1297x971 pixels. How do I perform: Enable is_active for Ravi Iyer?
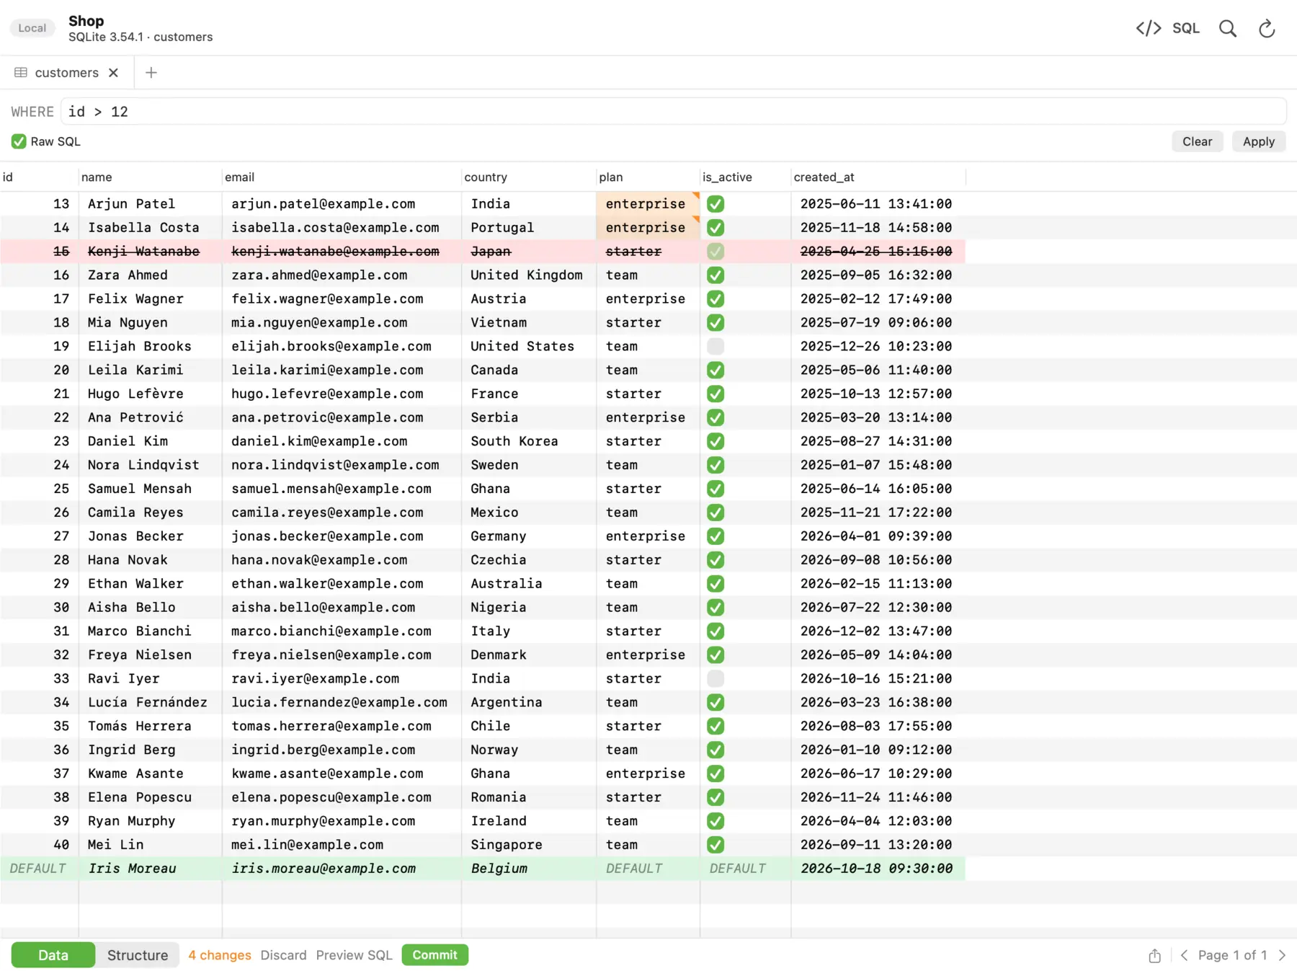(716, 679)
